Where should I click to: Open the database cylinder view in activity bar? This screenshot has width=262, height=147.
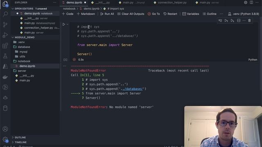coord(5,108)
